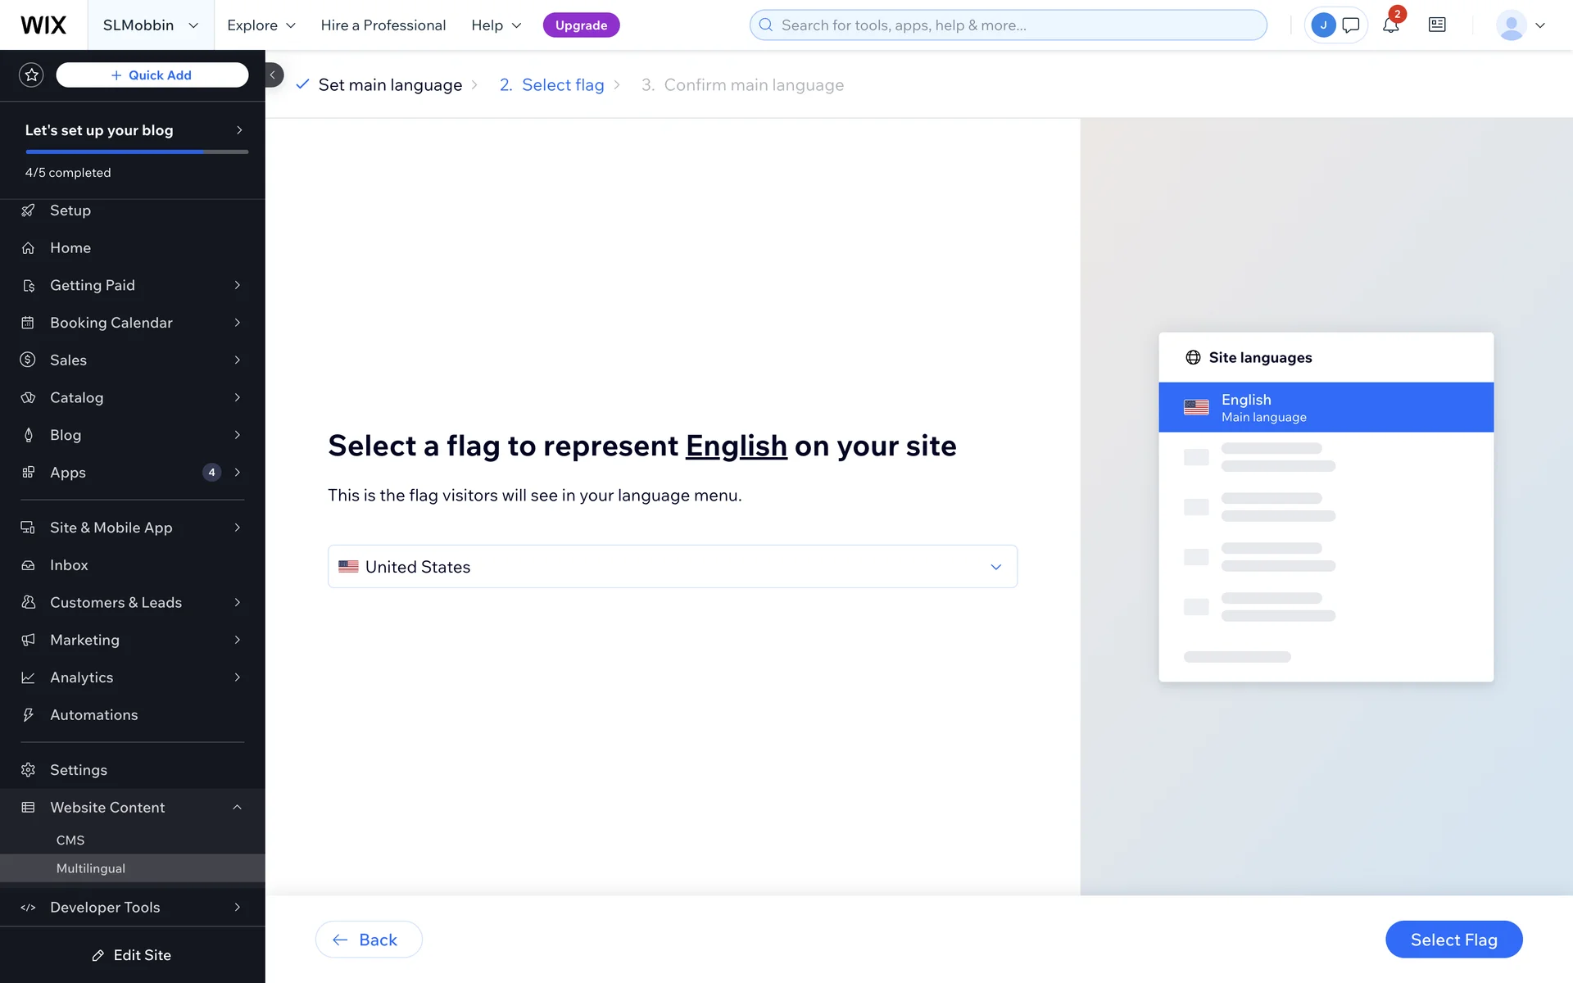Click the Select Flag button
This screenshot has width=1573, height=983.
(1453, 940)
